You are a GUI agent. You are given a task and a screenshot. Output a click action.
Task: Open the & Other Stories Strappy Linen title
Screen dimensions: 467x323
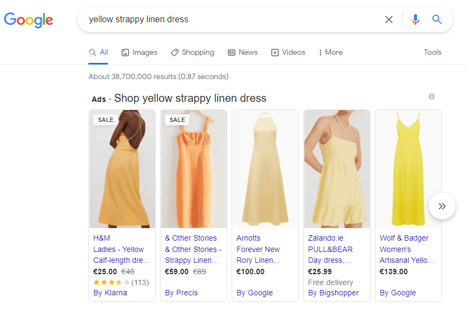pos(193,255)
